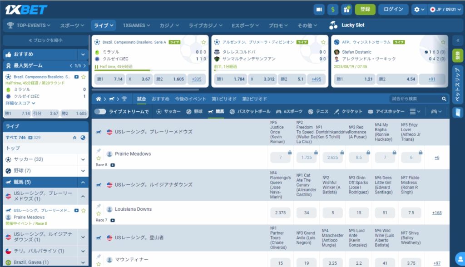Screen dimensions: 465x267
Task: Open the gamepad filter dropdown
Action: pyautogui.click(x=436, y=112)
